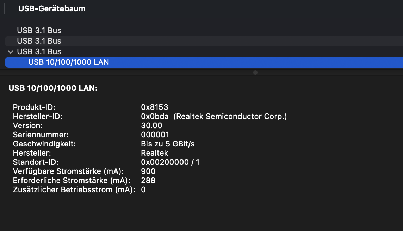Click the Standort-ID value 0x00200000 / 1

170,162
